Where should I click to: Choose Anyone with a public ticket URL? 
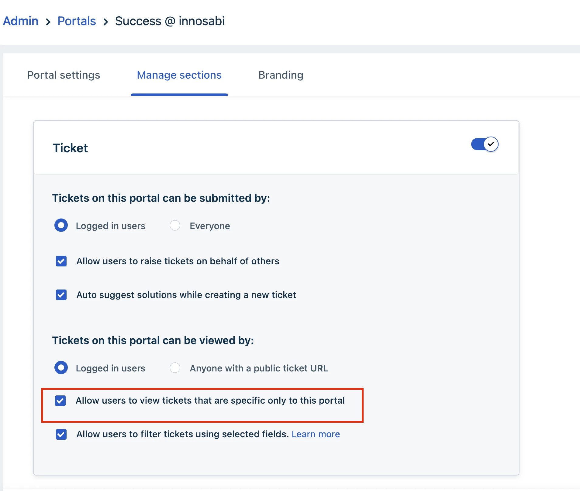point(175,368)
